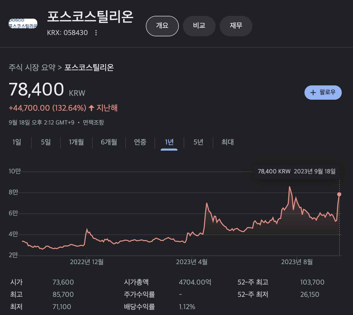Click the 52-주 최고 value 103,700
The width and height of the screenshot is (353, 315).
312,282
